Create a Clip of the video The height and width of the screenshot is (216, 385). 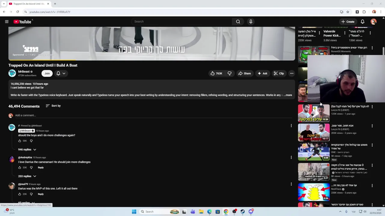coord(279,73)
